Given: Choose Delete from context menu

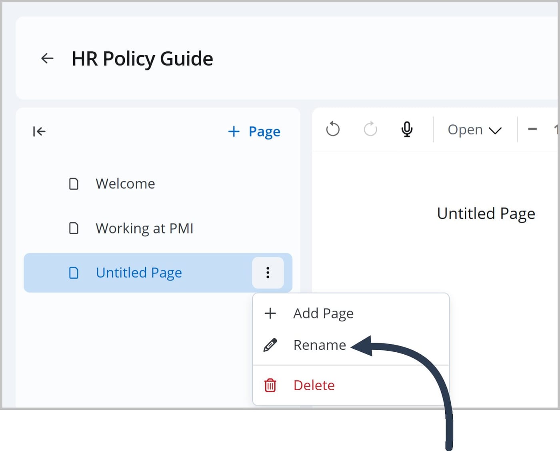Looking at the screenshot, I should pyautogui.click(x=351, y=385).
